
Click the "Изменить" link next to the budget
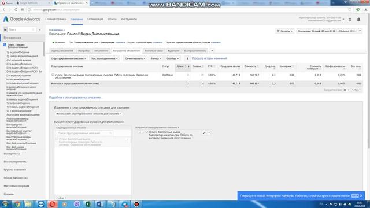(x=158, y=42)
